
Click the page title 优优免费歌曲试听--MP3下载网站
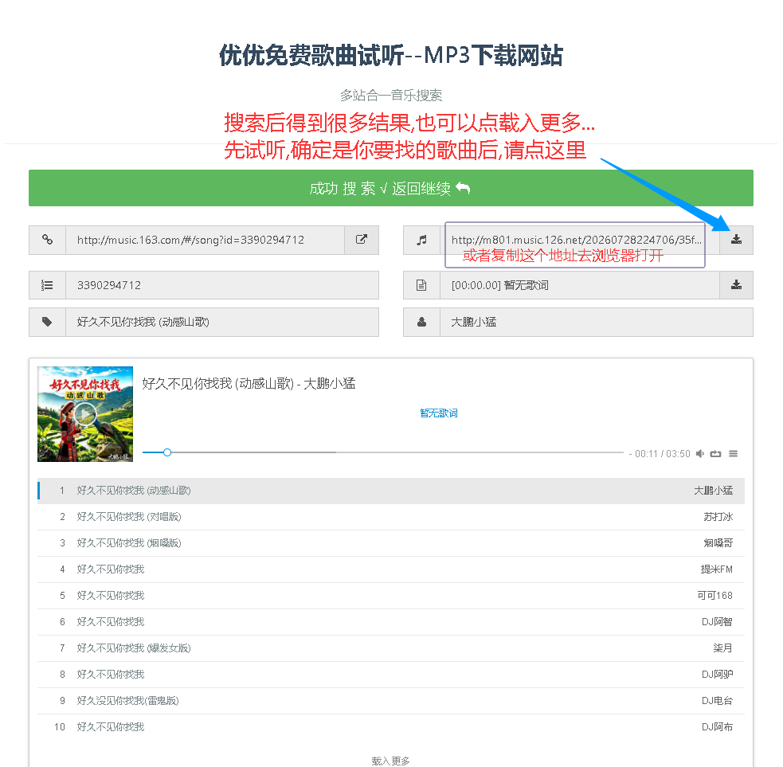click(391, 55)
